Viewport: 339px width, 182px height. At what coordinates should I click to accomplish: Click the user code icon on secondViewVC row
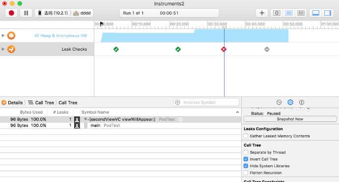[x=77, y=119]
